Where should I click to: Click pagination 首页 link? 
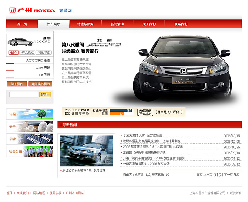[199, 175]
